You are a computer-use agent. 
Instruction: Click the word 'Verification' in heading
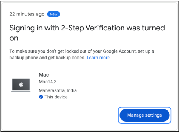coord(105,28)
